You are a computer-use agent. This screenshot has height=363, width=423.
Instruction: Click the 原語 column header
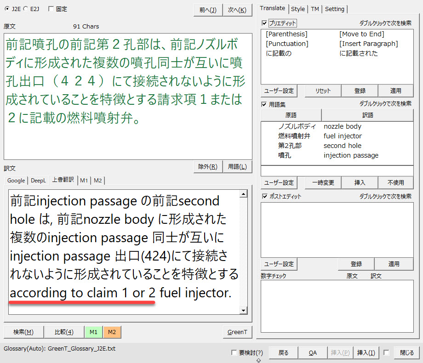coord(291,115)
